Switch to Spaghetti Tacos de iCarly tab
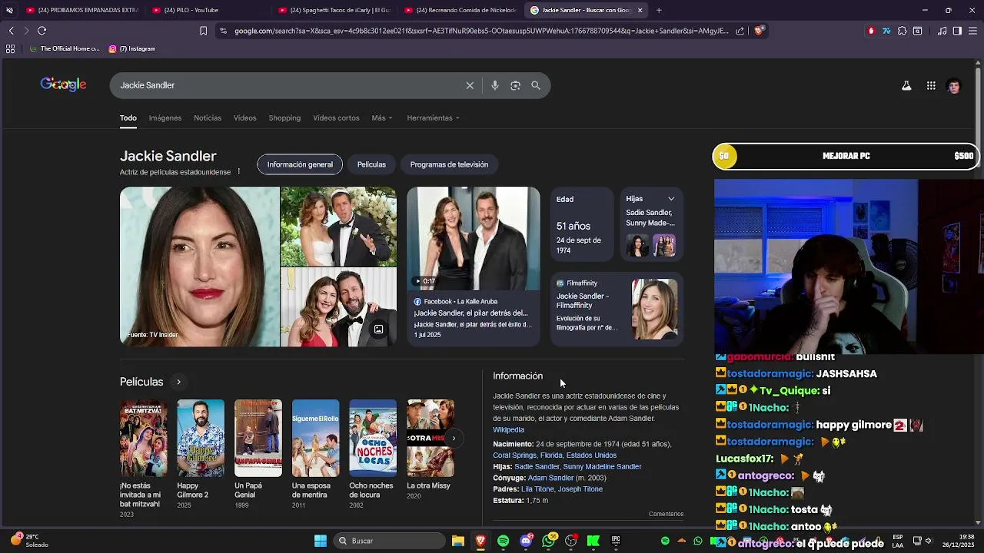 (x=334, y=10)
